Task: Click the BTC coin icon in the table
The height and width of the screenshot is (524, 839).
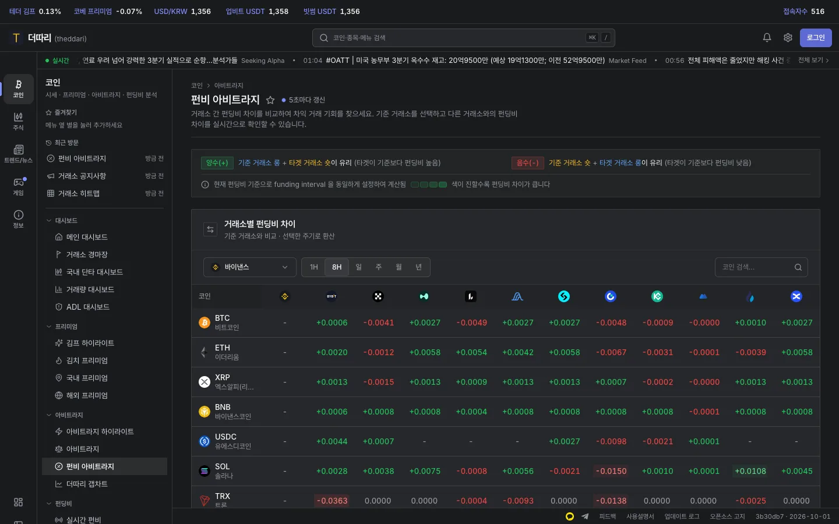Action: coord(205,323)
